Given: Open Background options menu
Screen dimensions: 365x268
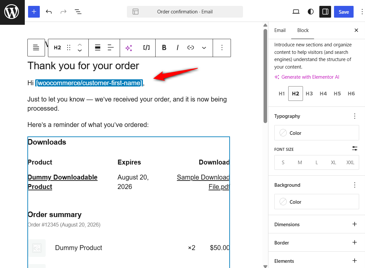Looking at the screenshot, I should 355,185.
